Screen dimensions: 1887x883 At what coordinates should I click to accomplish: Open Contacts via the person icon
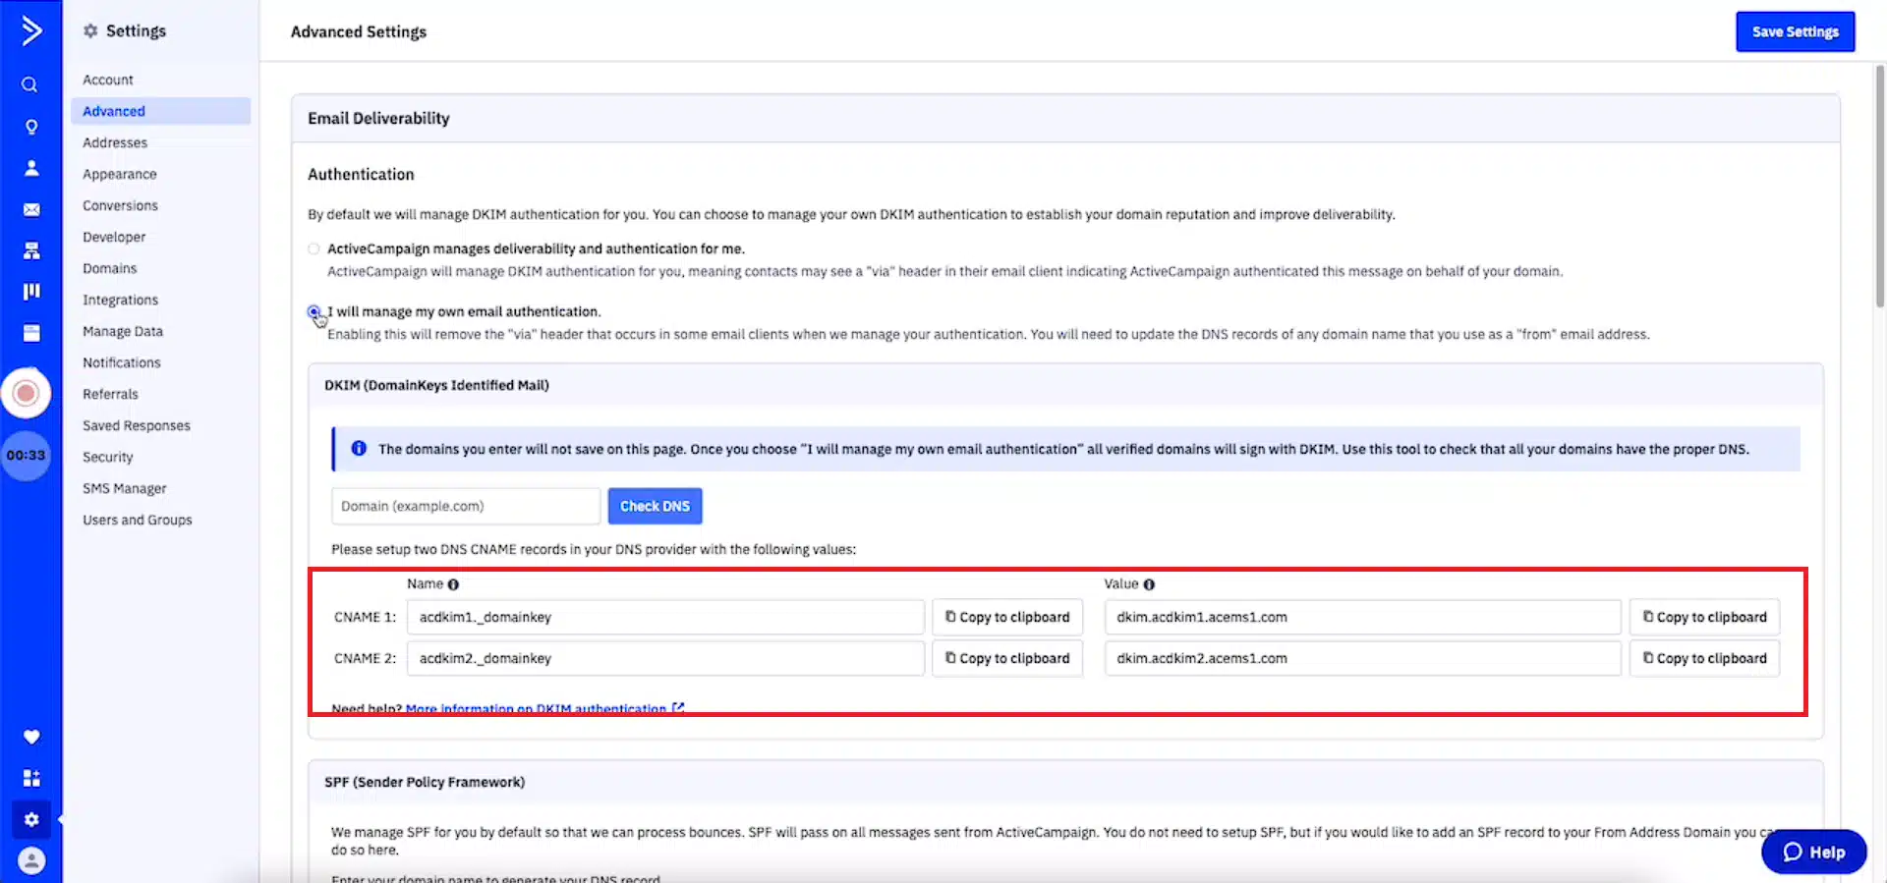(x=31, y=169)
